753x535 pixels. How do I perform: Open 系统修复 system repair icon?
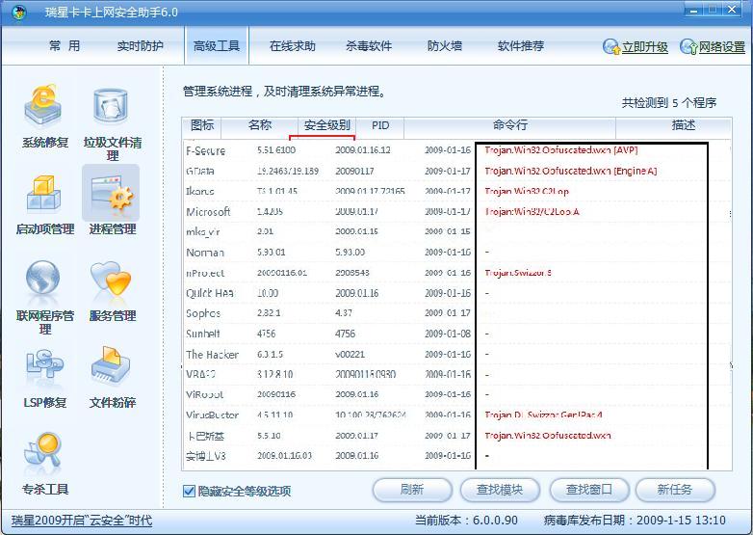click(43, 105)
